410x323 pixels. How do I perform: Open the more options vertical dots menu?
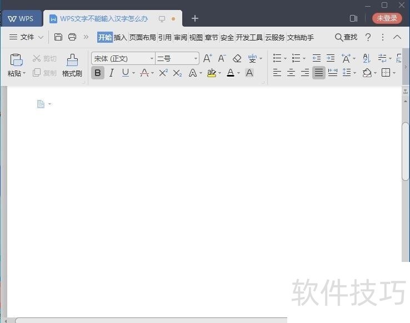(383, 37)
